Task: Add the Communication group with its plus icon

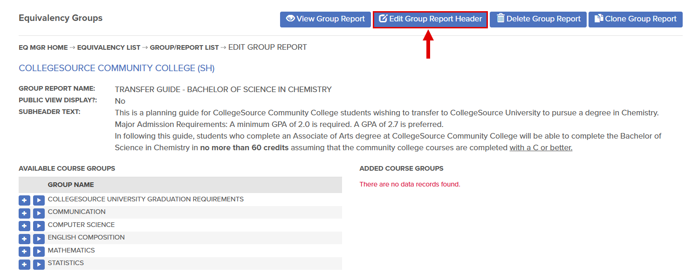Action: [24, 213]
